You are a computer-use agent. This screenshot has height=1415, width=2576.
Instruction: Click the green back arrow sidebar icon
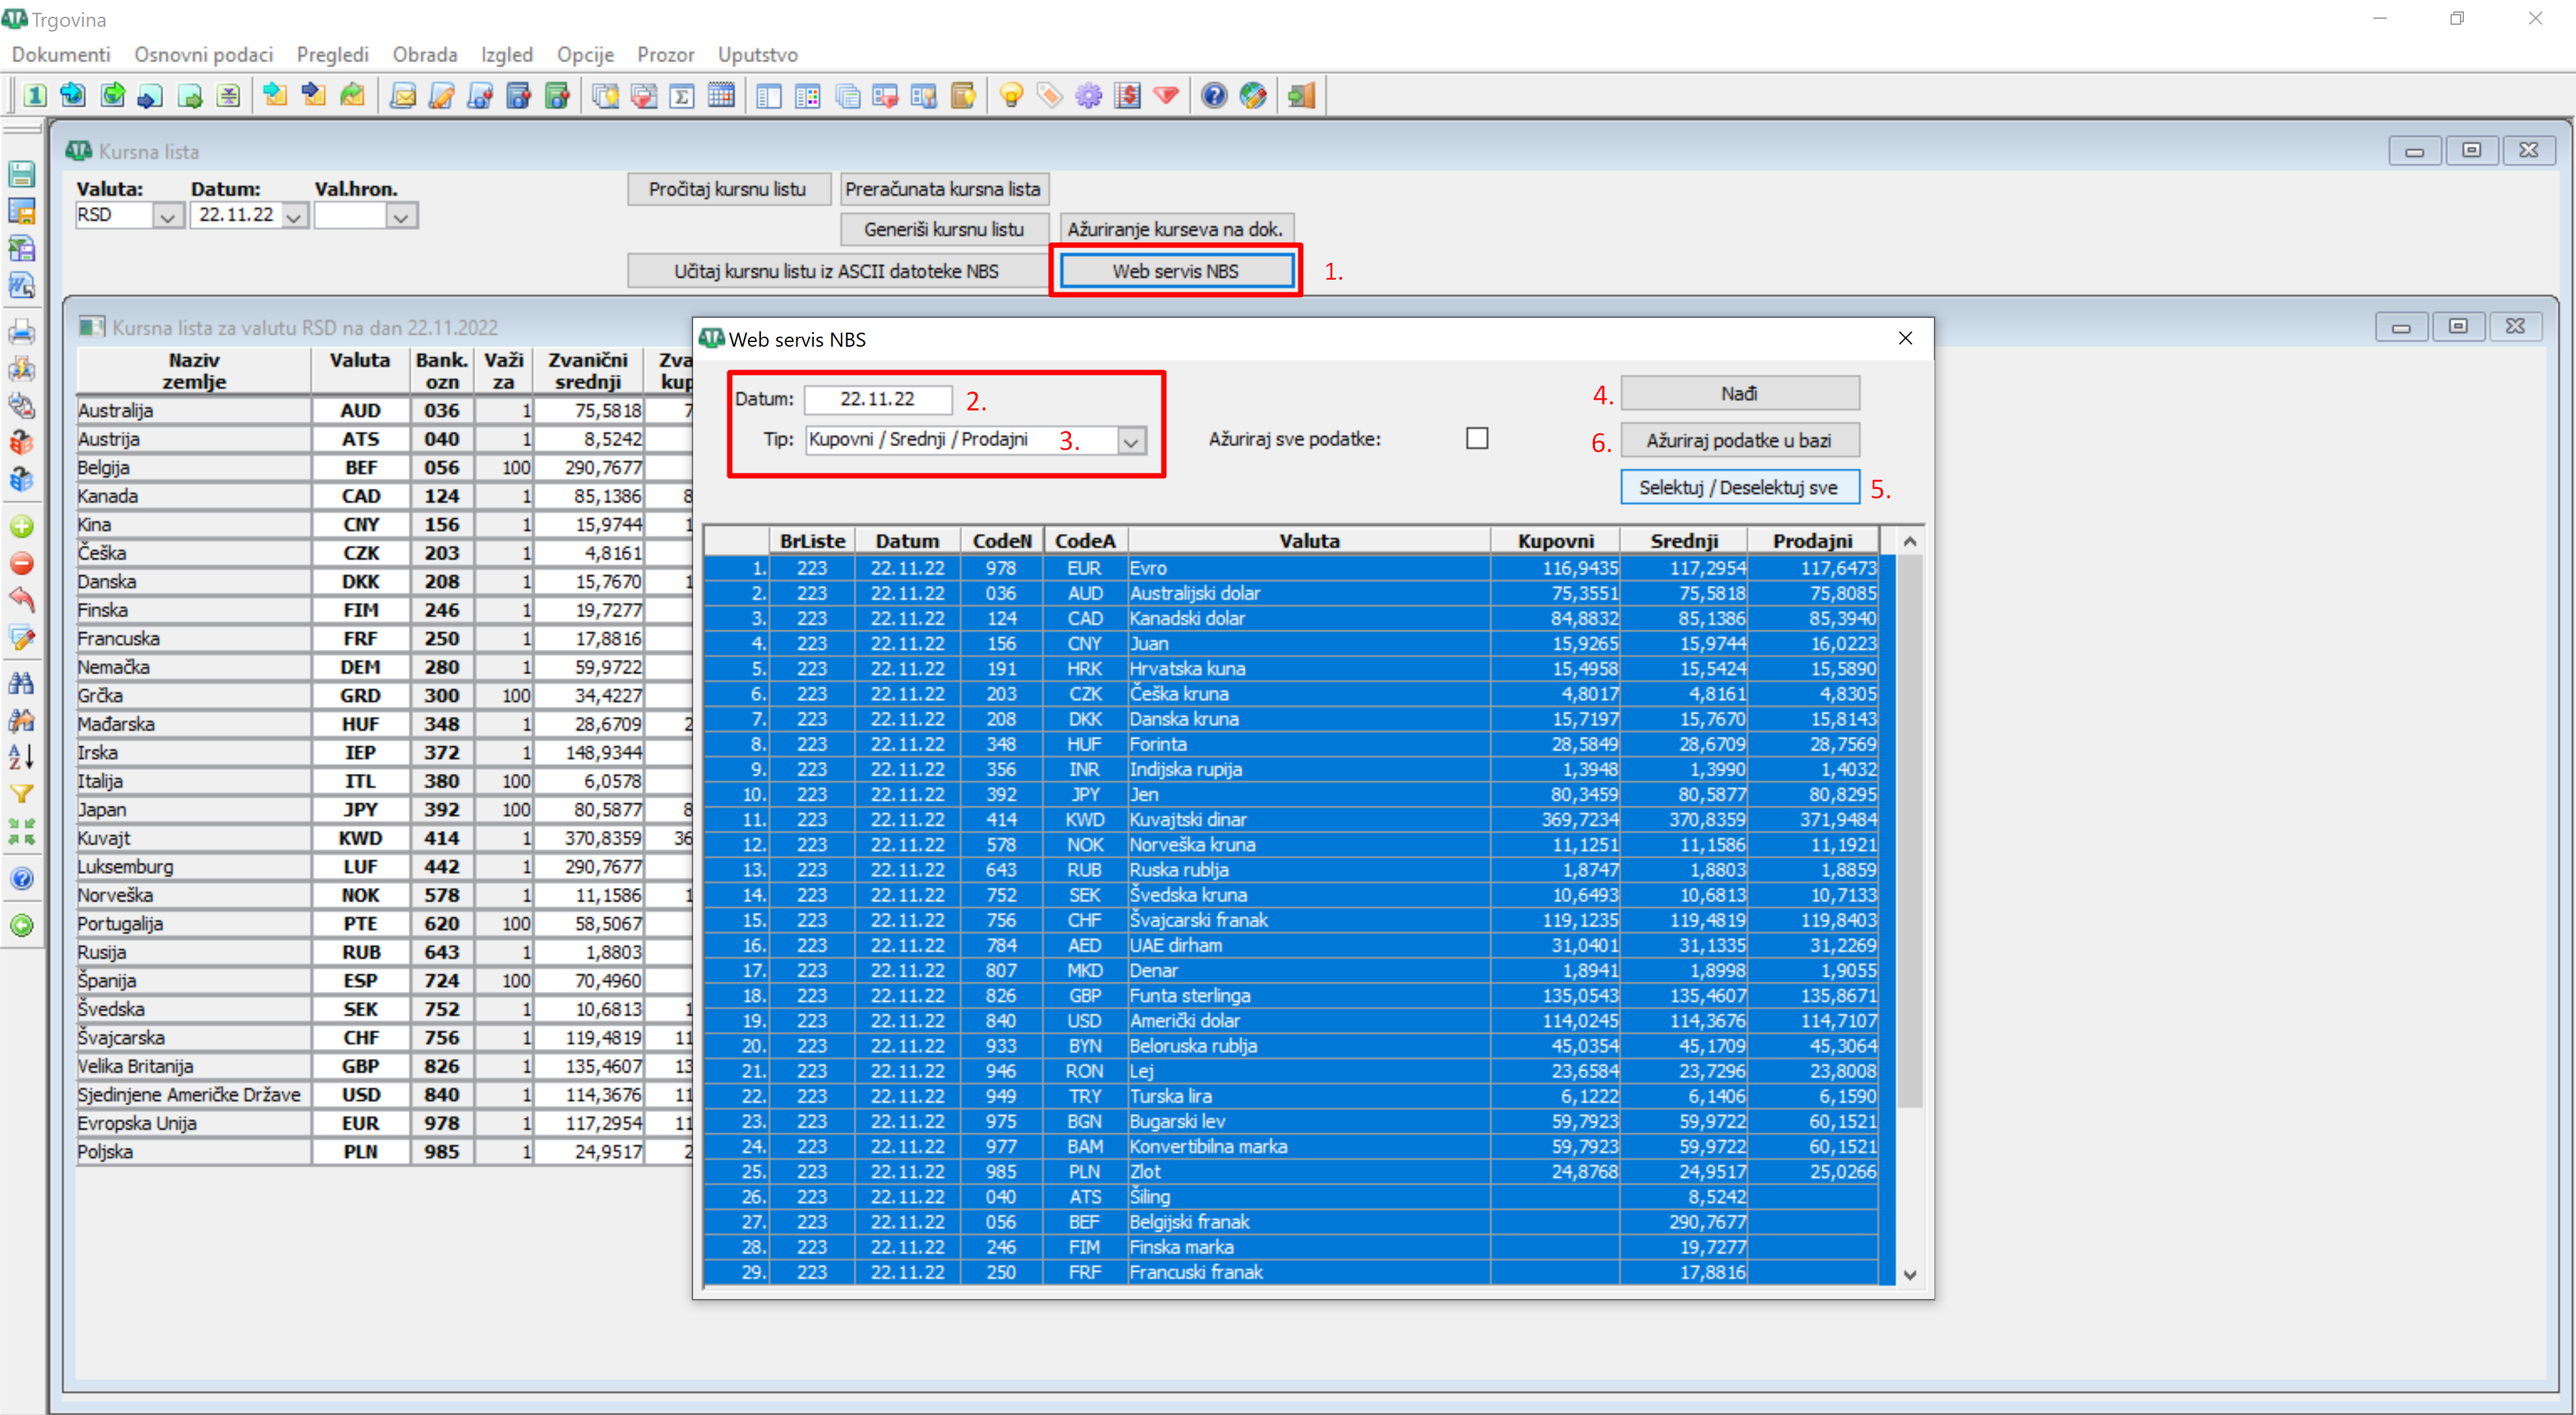(x=22, y=925)
